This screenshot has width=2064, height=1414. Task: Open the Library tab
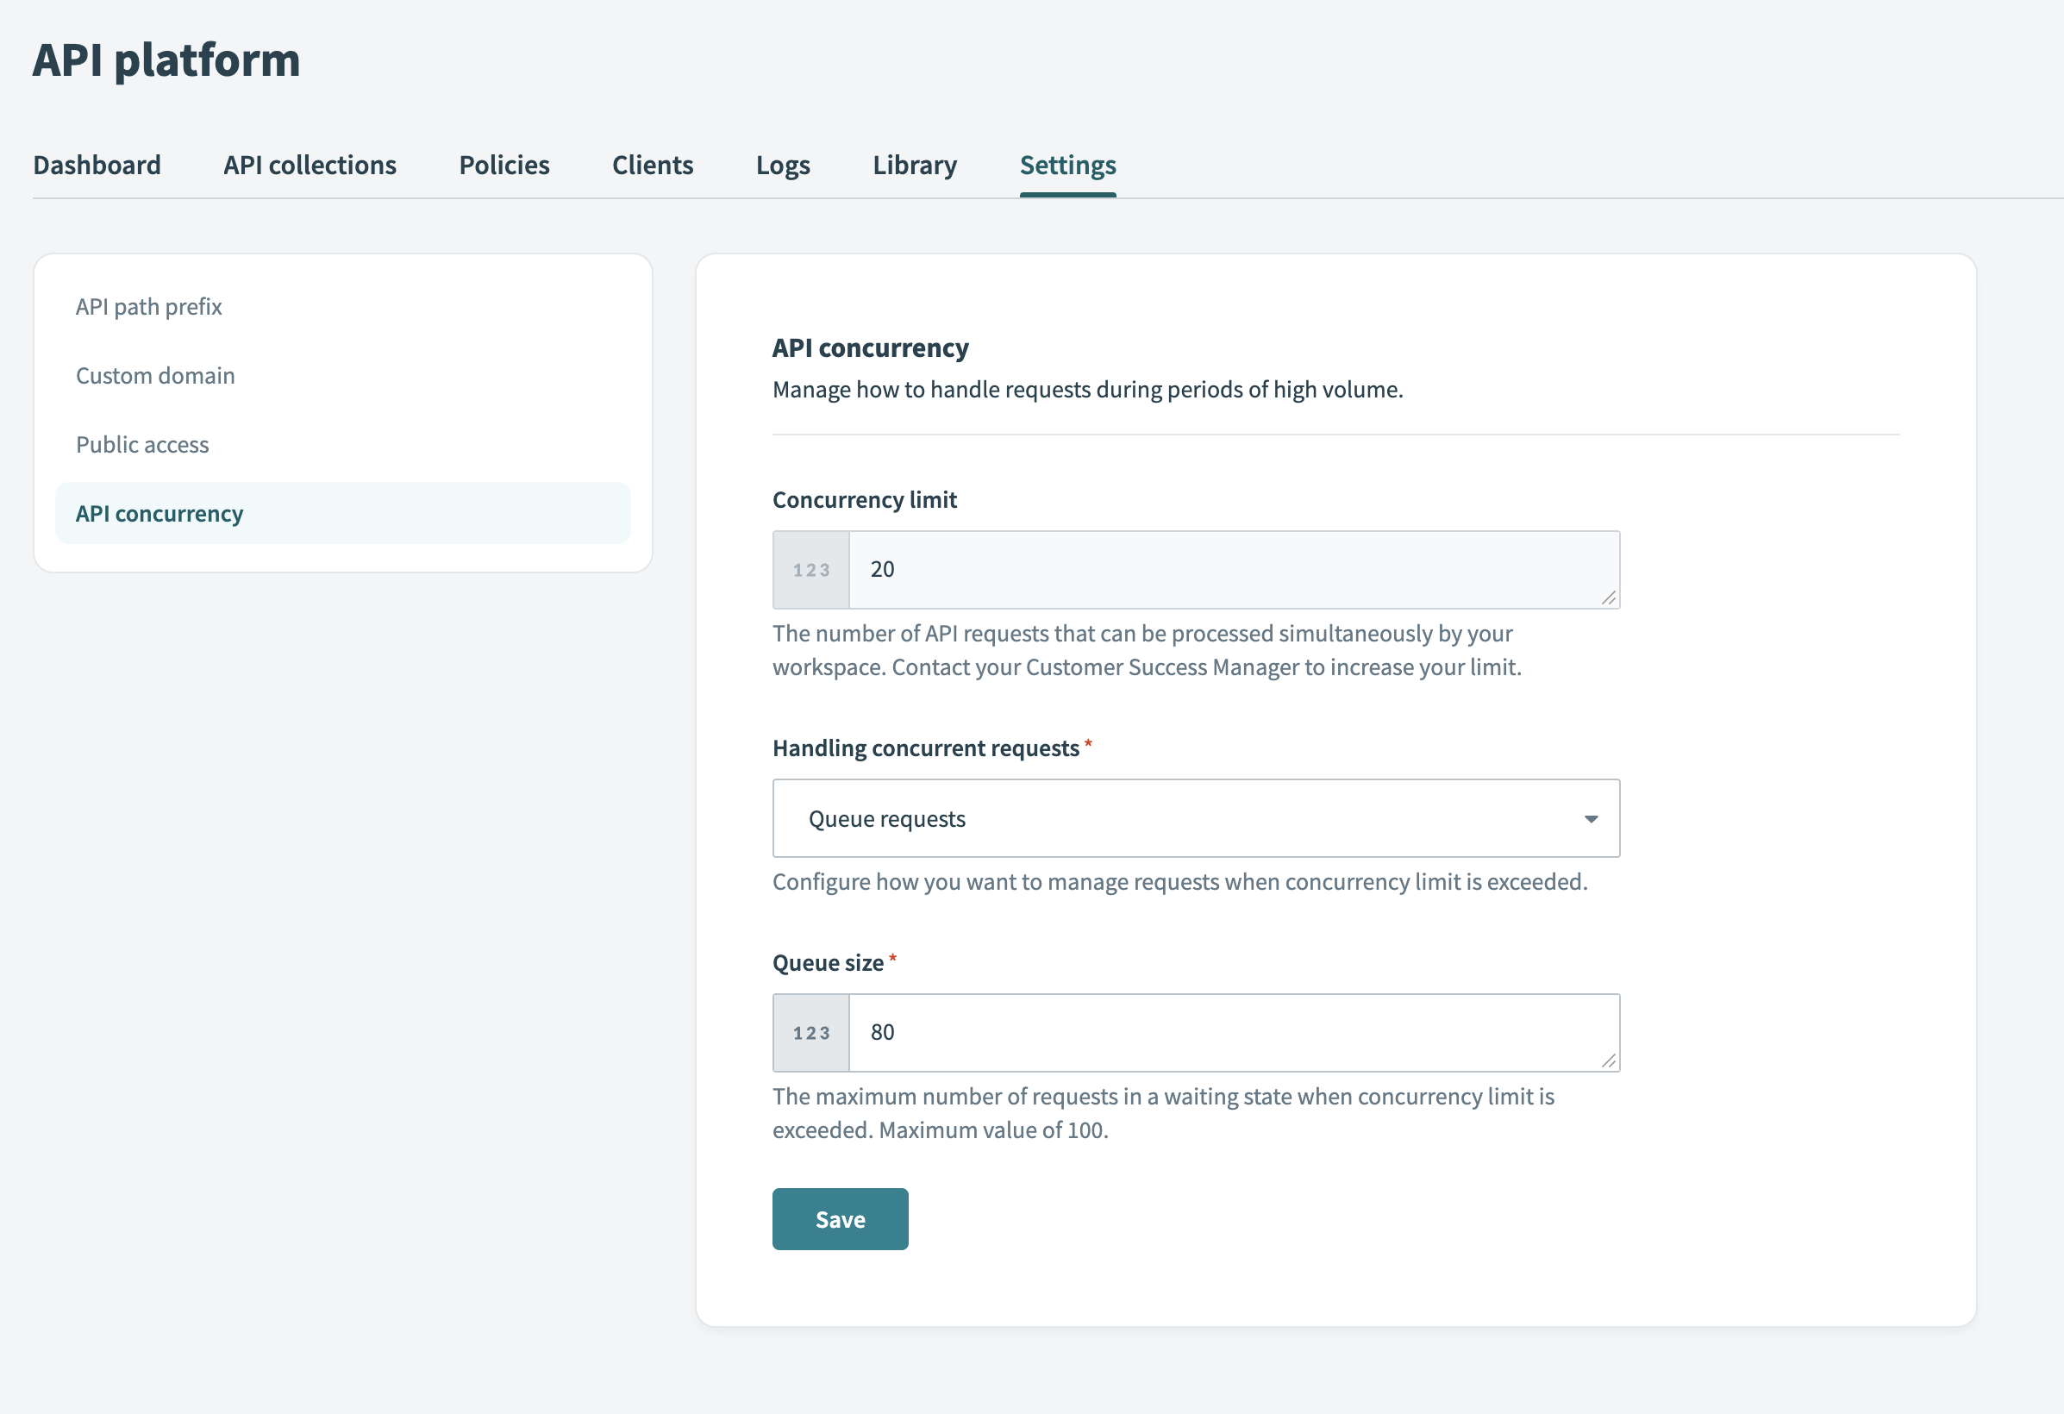[x=914, y=165]
